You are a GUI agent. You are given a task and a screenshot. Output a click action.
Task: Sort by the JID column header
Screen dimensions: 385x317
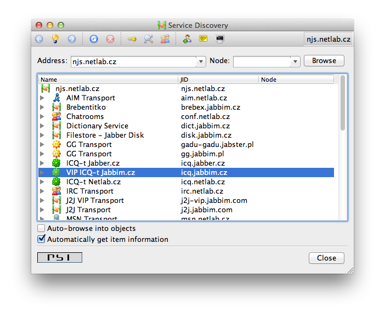pos(218,80)
